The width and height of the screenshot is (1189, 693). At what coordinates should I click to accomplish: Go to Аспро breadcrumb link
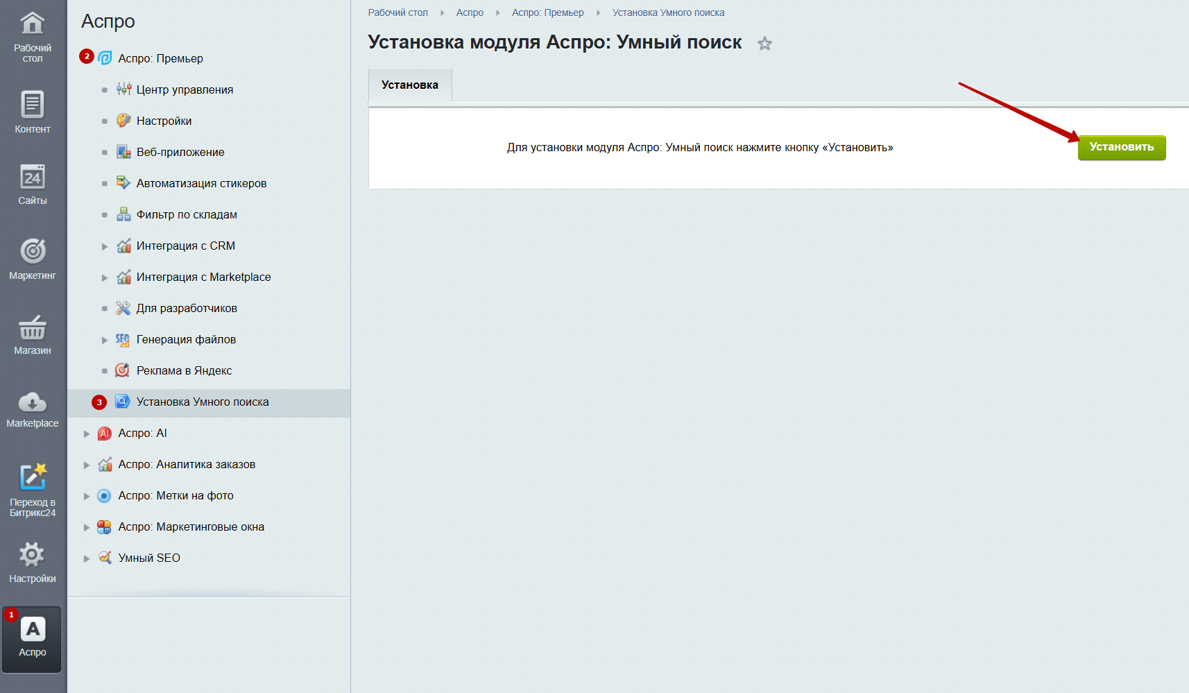(x=470, y=12)
